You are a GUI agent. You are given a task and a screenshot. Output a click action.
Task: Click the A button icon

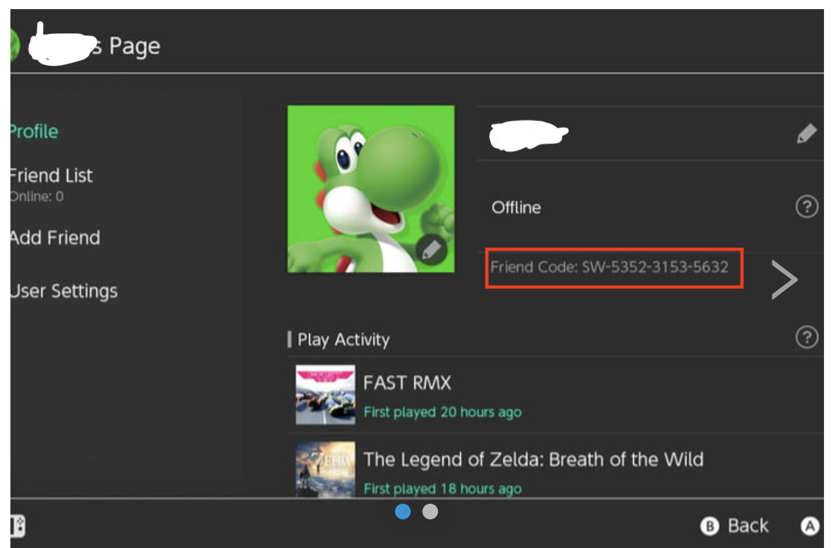coord(809,526)
